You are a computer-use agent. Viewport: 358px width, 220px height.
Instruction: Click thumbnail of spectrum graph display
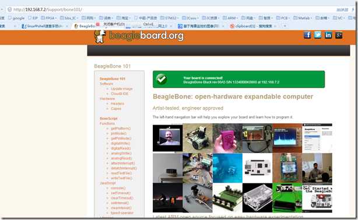[287, 138]
